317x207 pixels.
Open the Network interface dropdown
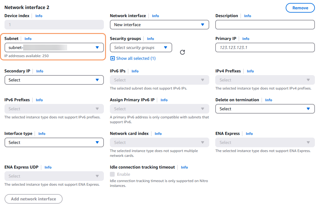(159, 25)
